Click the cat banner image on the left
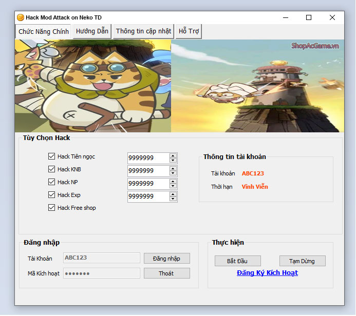 pyautogui.click(x=93, y=86)
